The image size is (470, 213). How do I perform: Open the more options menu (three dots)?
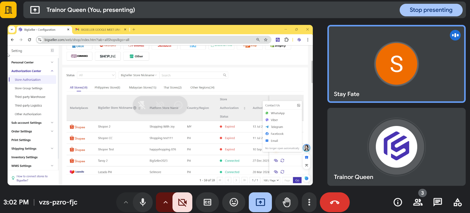[x=309, y=202]
